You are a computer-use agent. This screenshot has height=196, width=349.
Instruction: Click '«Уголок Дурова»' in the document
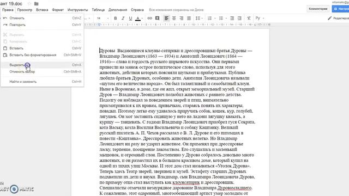coord(233,166)
